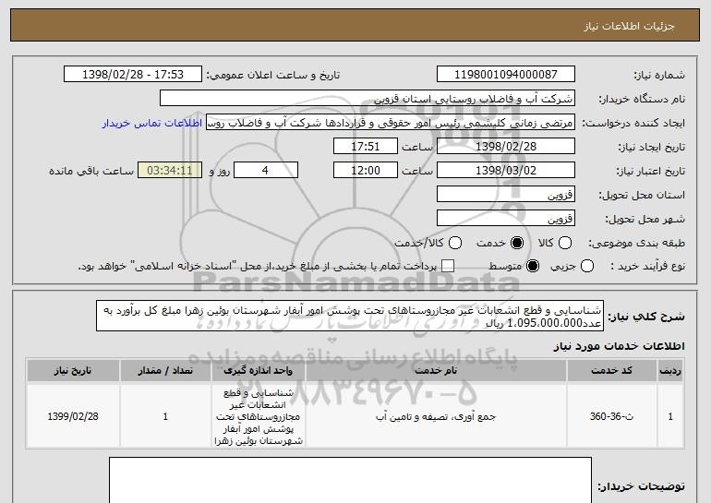Click the public announcement date field 1398/02/28 - 17:53
711x503 pixels.
[x=133, y=75]
